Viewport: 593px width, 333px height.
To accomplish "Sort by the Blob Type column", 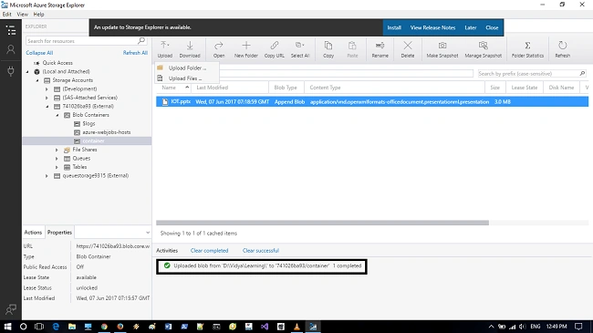I will pos(286,88).
